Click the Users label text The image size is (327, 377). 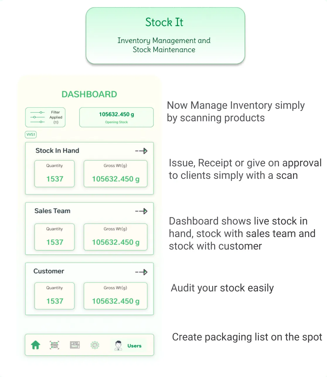134,346
